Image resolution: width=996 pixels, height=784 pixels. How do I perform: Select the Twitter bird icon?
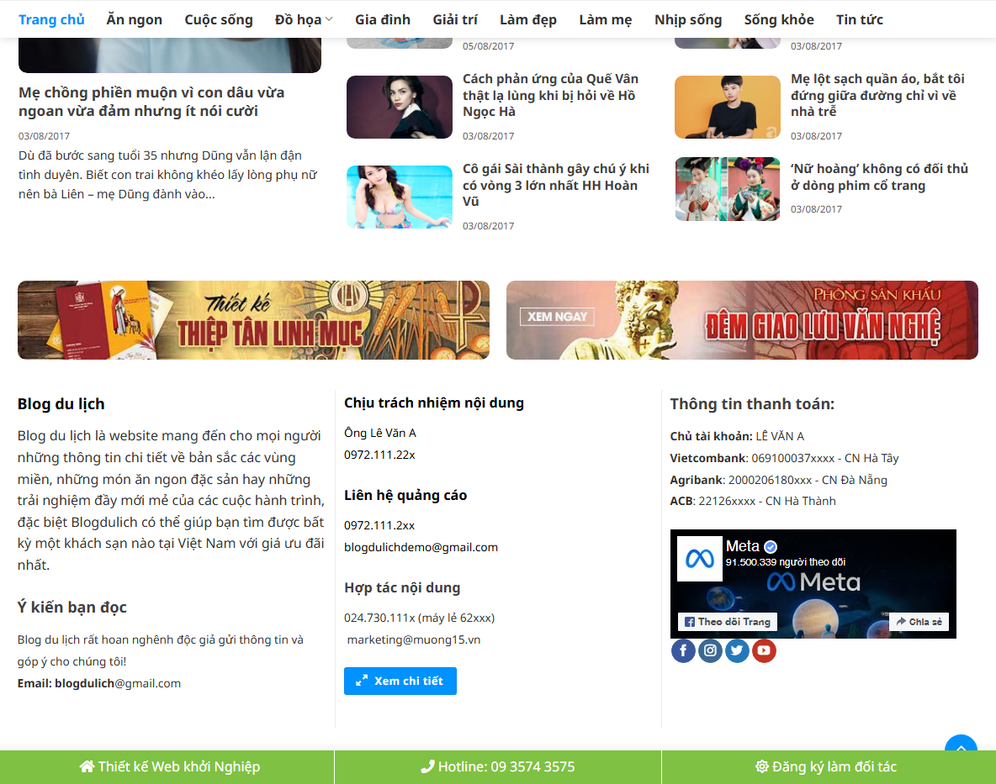[x=737, y=650]
